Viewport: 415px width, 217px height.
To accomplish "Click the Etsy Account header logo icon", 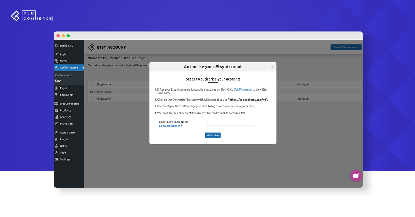I will point(91,47).
